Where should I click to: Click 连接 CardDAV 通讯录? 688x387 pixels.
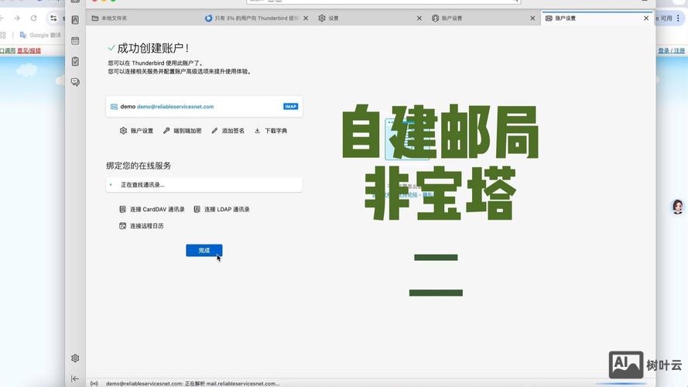click(152, 209)
